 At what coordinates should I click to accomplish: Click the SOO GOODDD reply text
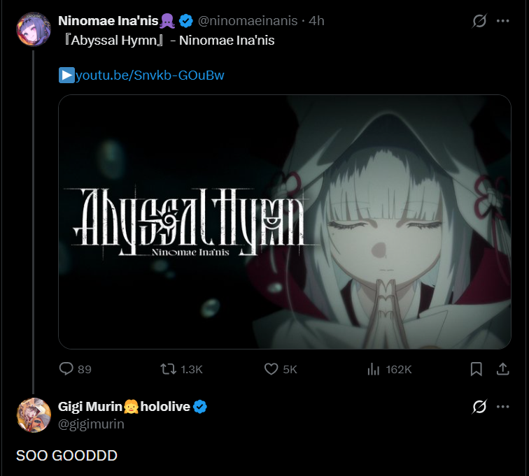(x=66, y=456)
